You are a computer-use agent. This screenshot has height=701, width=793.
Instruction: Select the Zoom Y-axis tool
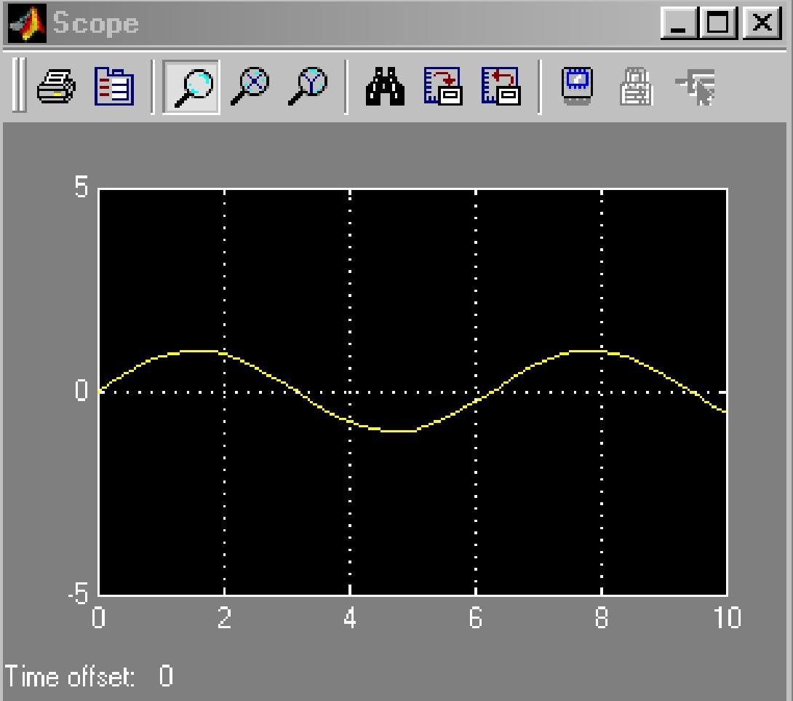tap(307, 87)
